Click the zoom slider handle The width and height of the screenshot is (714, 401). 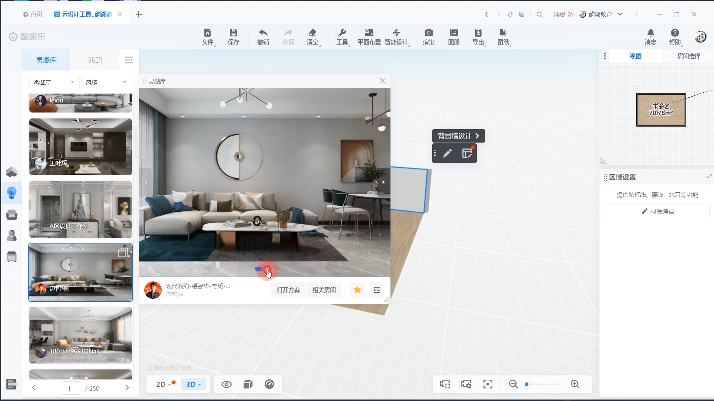527,384
